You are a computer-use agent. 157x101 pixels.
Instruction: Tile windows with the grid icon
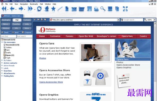pos(110,9)
